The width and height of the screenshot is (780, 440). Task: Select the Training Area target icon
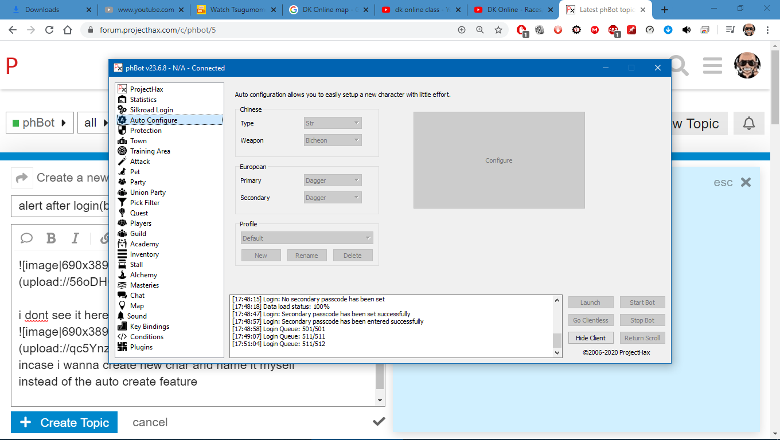point(122,151)
